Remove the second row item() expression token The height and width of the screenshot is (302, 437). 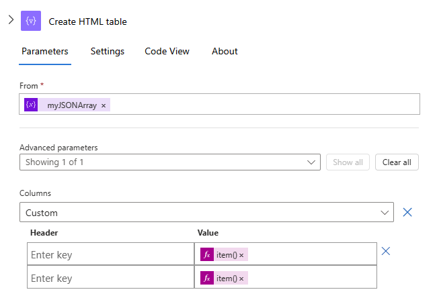pos(241,279)
